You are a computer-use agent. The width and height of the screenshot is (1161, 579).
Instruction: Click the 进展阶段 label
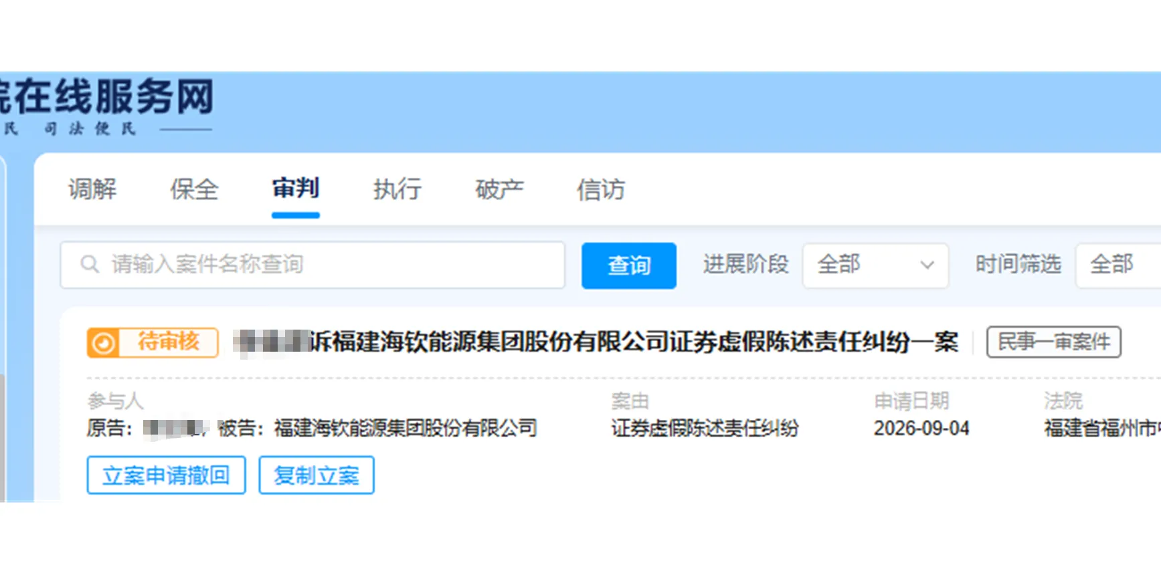point(745,265)
